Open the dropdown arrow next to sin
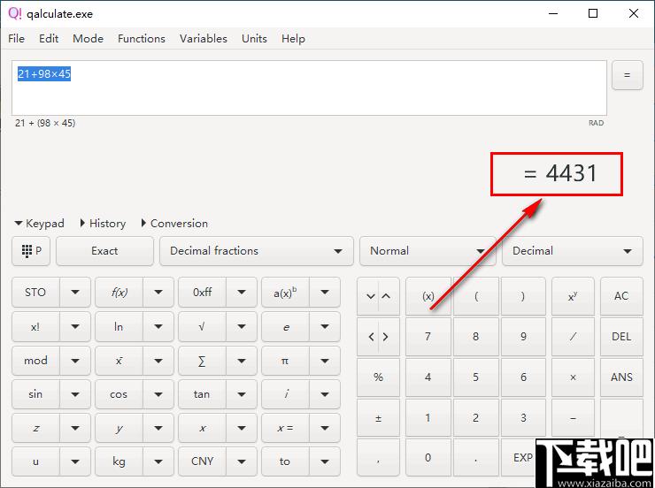Viewport: 655px width, 488px height. click(x=75, y=394)
